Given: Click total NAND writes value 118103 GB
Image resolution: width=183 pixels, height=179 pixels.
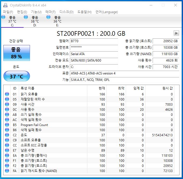Looking at the screenshot, I should click(x=166, y=54).
